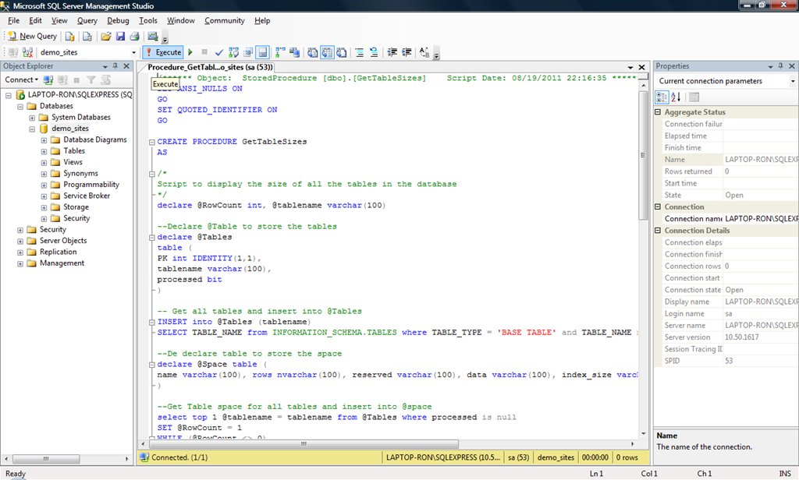Expand the System Databases folder

coord(32,118)
